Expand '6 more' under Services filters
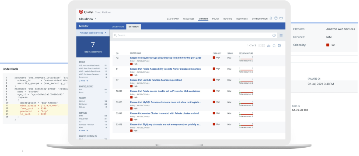359x156 pixels. click(x=84, y=130)
